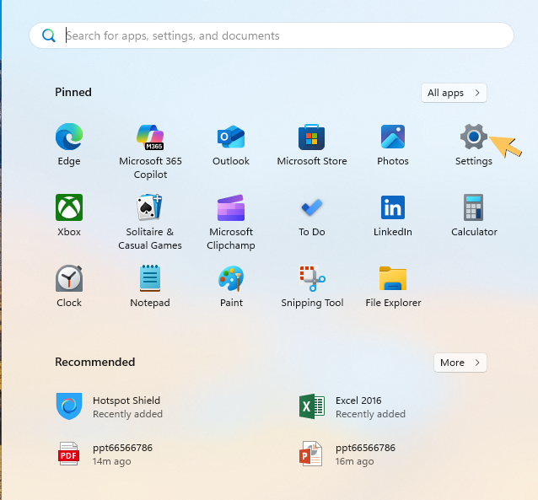The width and height of the screenshot is (538, 500).
Task: Open the Settings gear app
Action: tap(474, 145)
